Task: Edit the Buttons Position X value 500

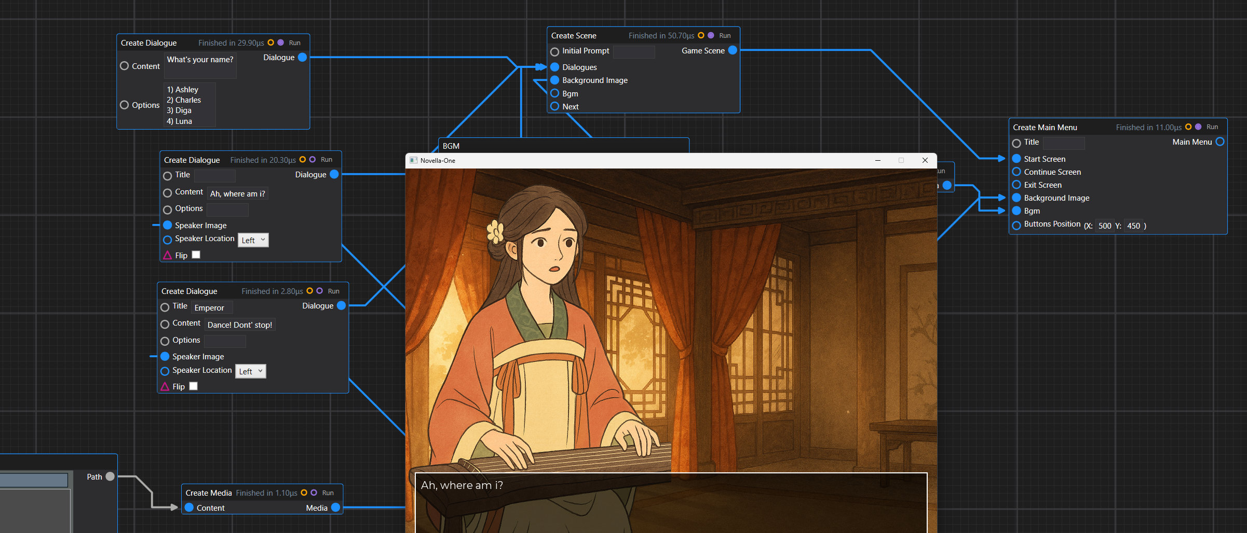Action: click(x=1105, y=226)
